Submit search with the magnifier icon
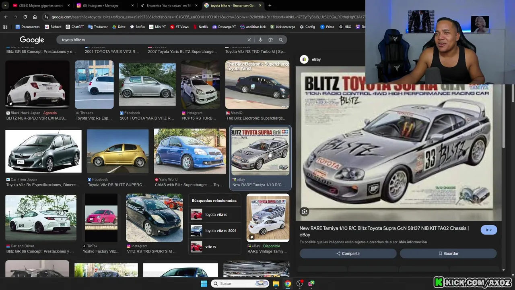This screenshot has width=515, height=290. click(281, 40)
